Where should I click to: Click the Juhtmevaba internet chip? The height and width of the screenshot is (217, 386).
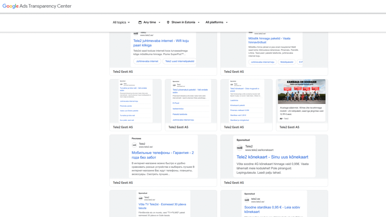(x=147, y=61)
